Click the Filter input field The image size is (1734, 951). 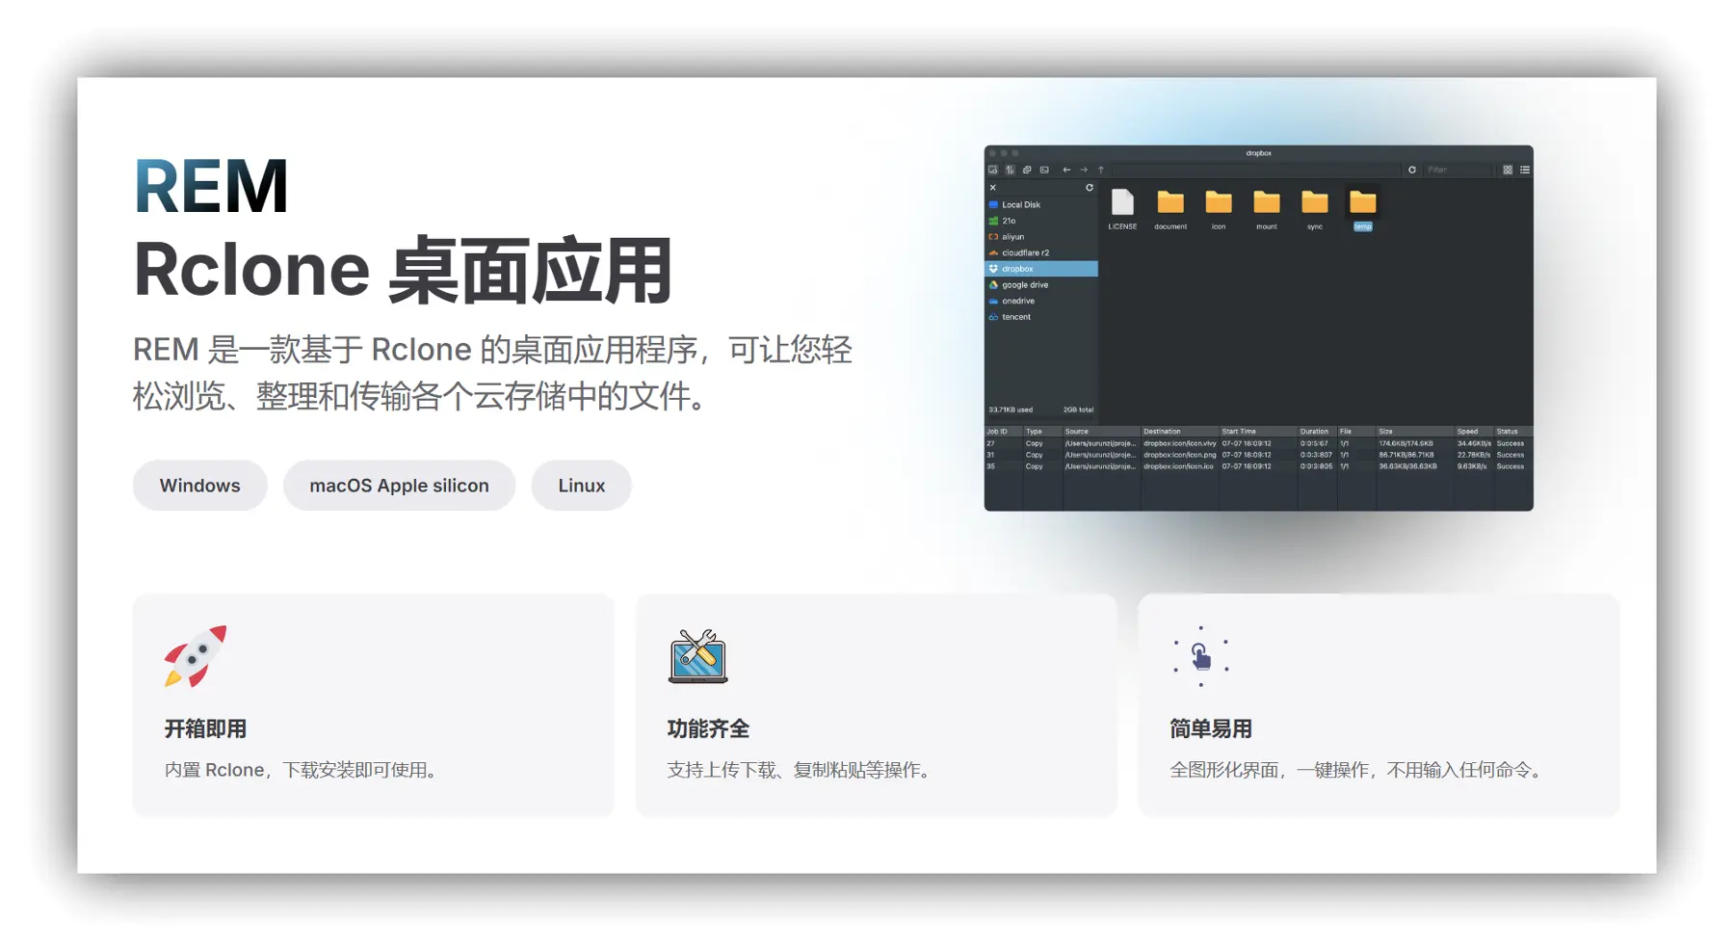(x=1458, y=170)
